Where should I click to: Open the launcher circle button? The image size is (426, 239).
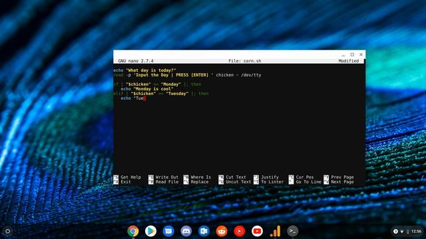(7, 231)
